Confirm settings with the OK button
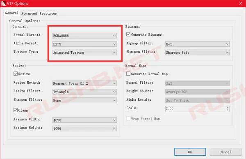The image size is (246, 159). pyautogui.click(x=190, y=152)
